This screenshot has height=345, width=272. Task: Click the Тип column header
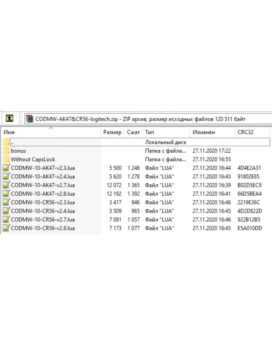(149, 132)
